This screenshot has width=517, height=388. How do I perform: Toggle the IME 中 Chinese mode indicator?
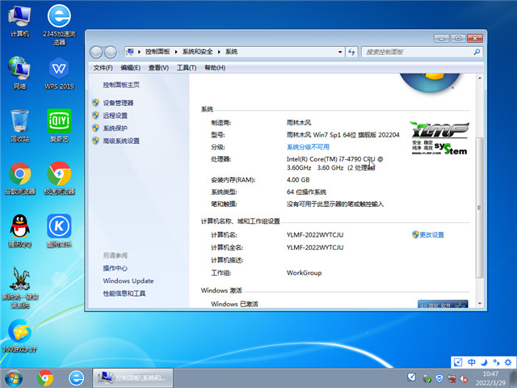[472, 362]
